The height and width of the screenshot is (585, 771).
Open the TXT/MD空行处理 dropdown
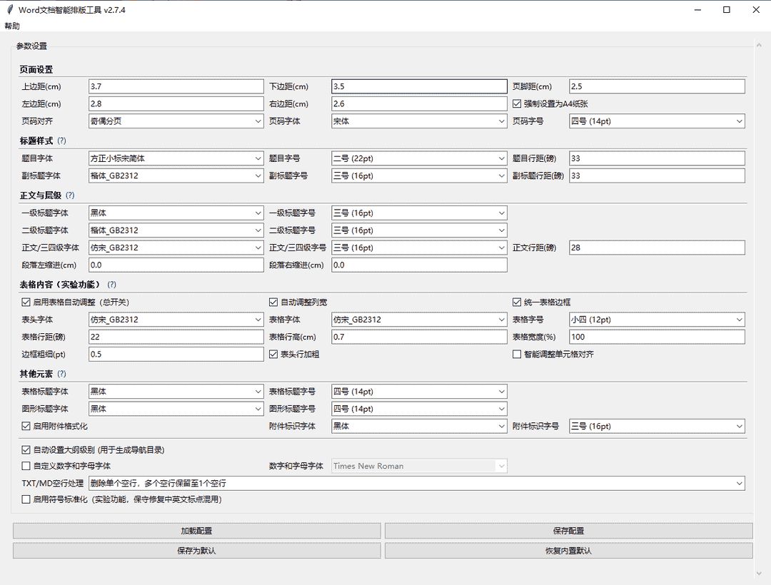416,483
